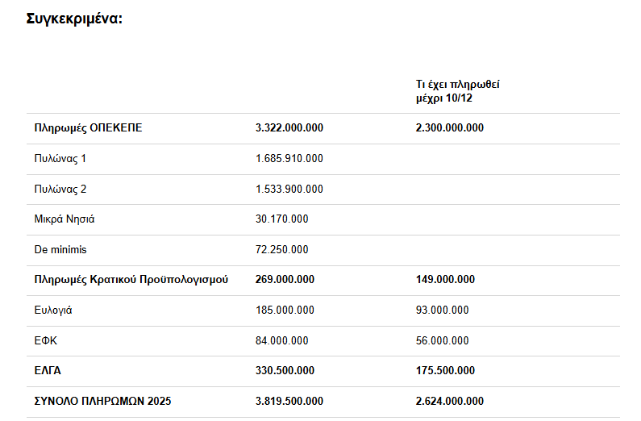The width and height of the screenshot is (641, 421).
Task: Select the 'Ευλογιά' row label
Action: [52, 311]
